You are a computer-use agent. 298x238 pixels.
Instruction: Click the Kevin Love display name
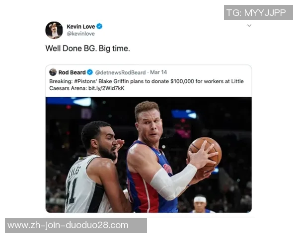(81, 26)
